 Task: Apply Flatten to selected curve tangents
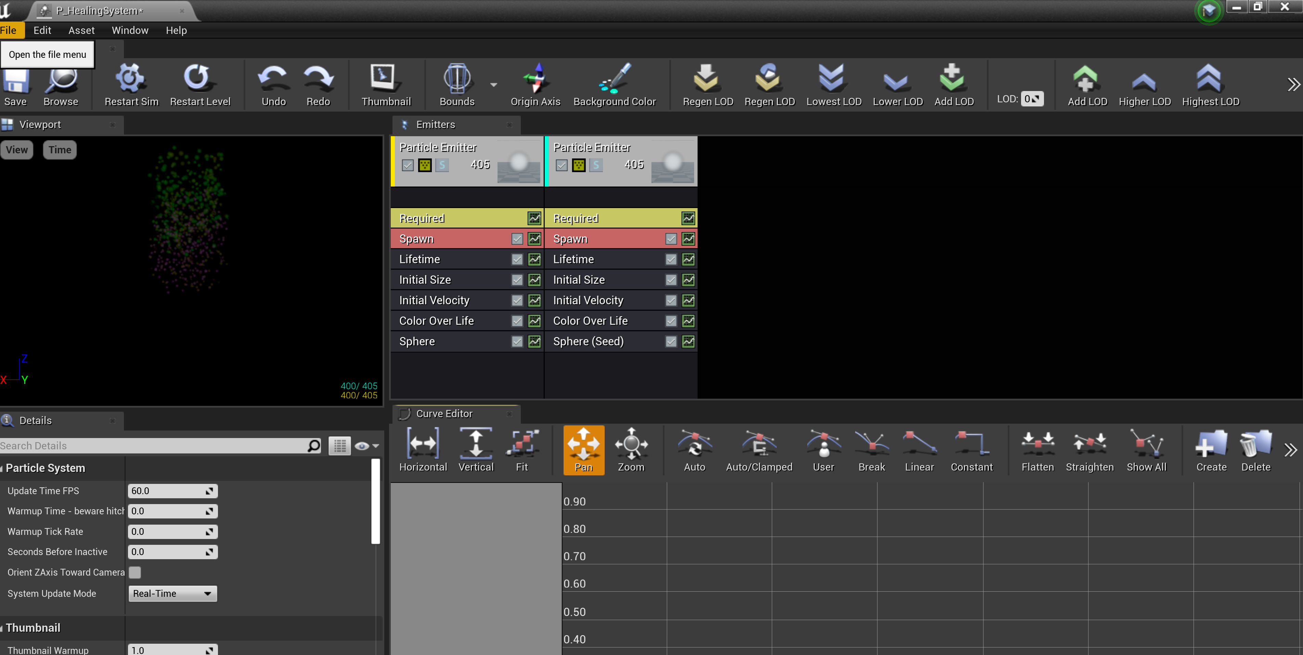pos(1037,450)
